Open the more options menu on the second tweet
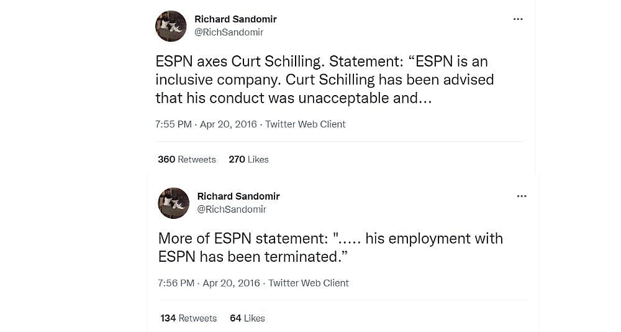The width and height of the screenshot is (621, 332). (x=522, y=196)
